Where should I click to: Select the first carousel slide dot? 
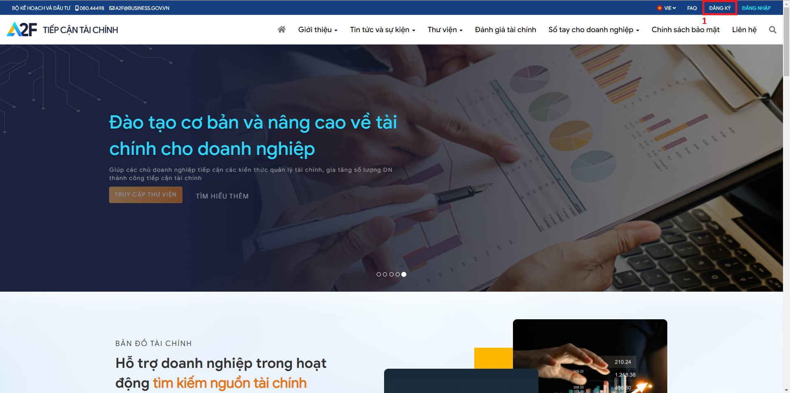tap(379, 274)
